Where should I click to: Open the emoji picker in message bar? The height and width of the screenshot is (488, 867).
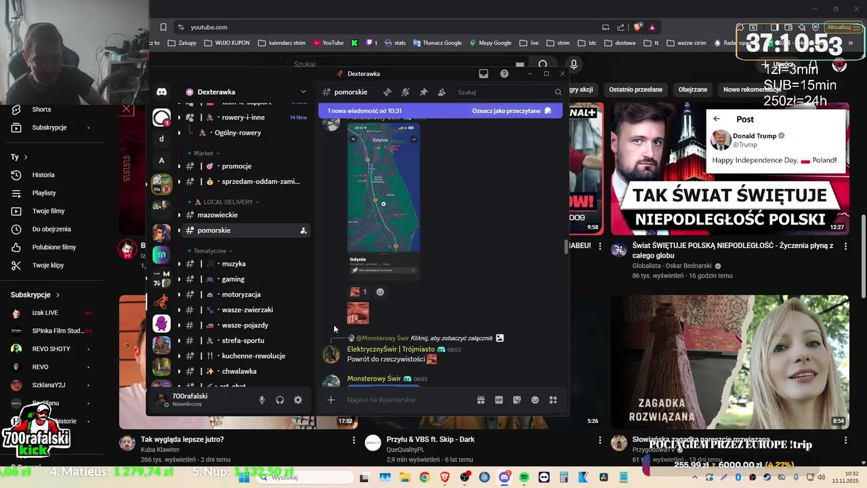[535, 400]
